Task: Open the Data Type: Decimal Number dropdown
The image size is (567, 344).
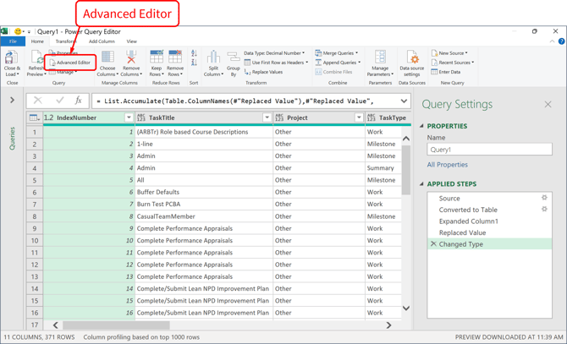Action: (274, 53)
